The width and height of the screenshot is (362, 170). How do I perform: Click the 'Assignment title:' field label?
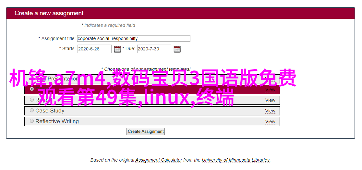coord(58,38)
